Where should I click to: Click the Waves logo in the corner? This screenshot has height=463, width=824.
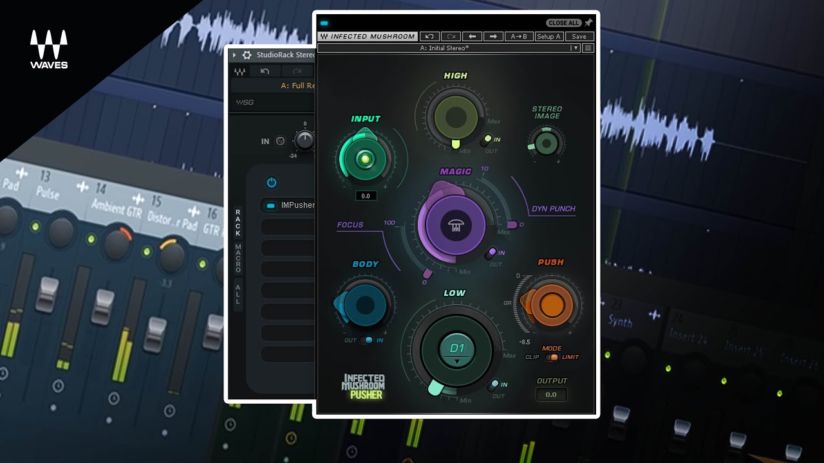[49, 49]
